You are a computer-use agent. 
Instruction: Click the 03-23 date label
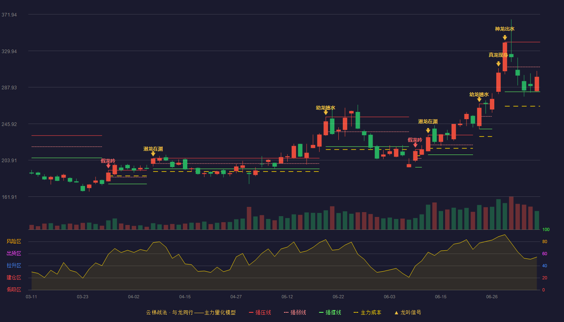(83, 297)
